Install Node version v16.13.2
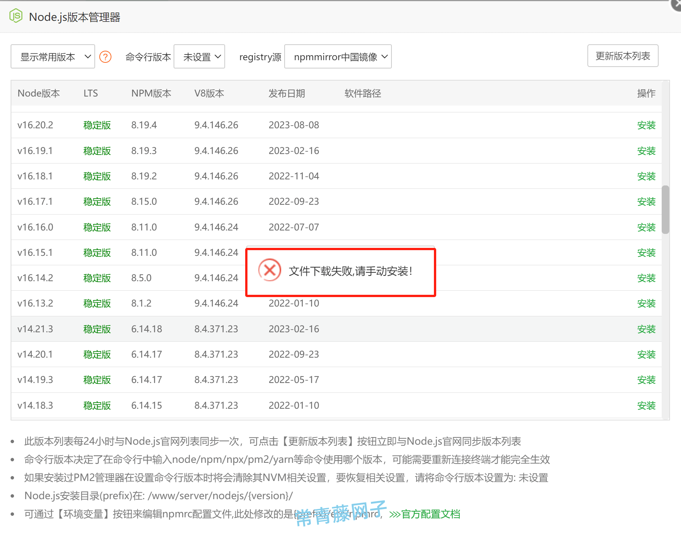The height and width of the screenshot is (537, 681). (646, 303)
